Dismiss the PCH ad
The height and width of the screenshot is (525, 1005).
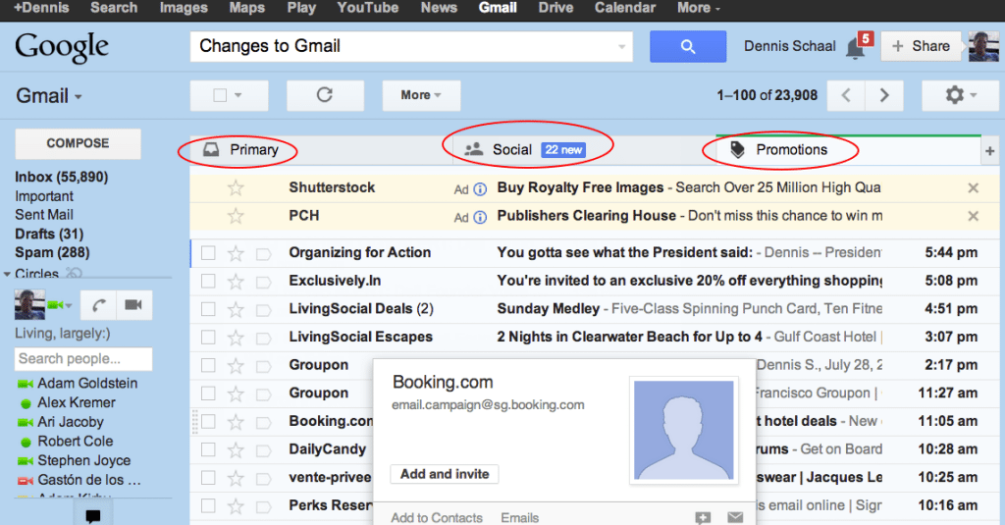point(973,216)
